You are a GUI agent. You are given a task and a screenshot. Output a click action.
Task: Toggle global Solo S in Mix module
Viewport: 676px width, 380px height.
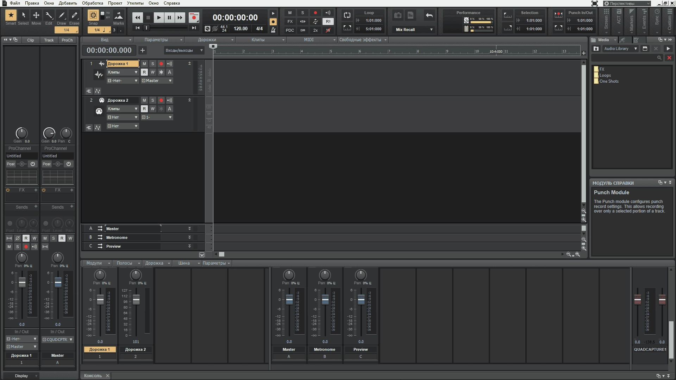tap(302, 13)
